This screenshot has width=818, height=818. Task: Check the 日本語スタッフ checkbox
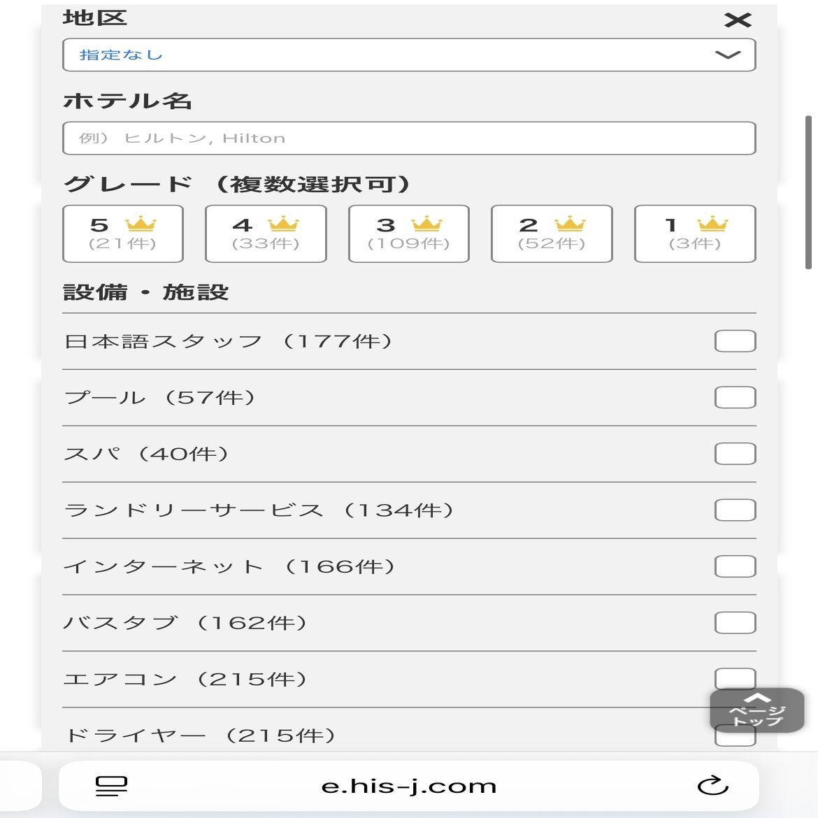pyautogui.click(x=735, y=341)
